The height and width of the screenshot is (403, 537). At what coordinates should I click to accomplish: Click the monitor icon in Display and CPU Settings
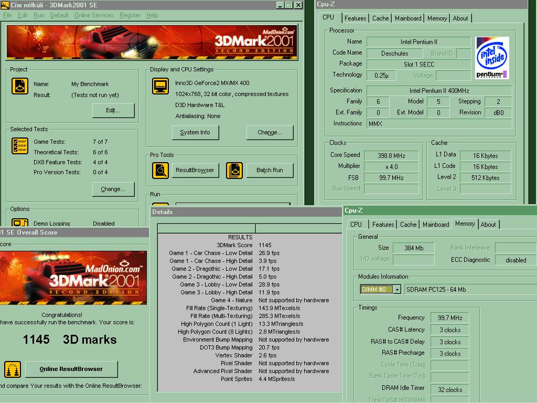coord(160,86)
